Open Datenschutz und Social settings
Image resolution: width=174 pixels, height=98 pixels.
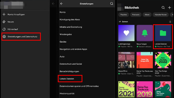click(x=71, y=64)
